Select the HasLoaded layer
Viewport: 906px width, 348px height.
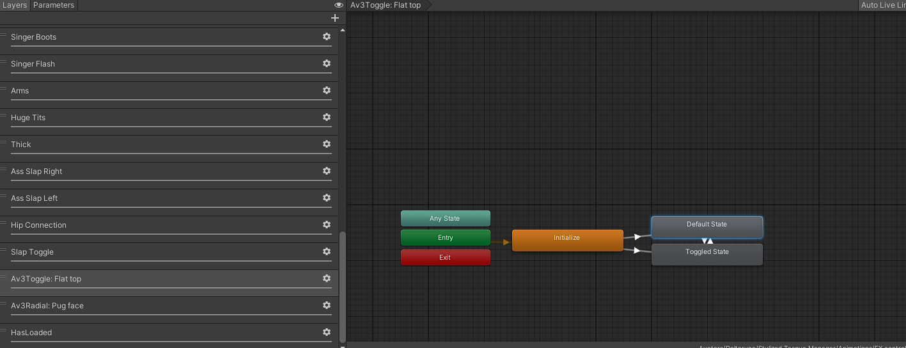(169, 335)
